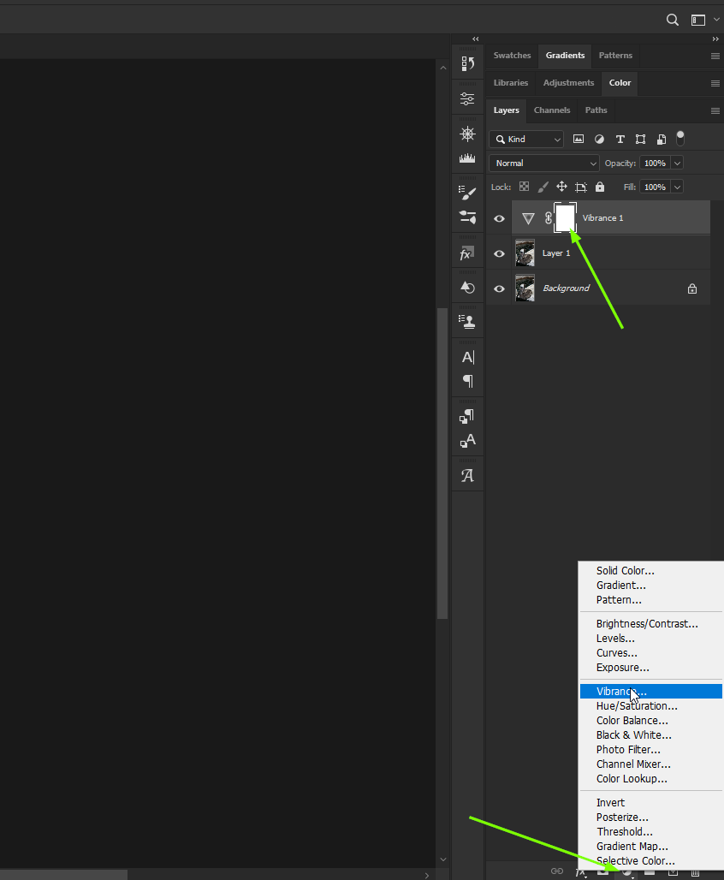Open the Opacity percentage dropdown
The width and height of the screenshot is (724, 880).
677,163
